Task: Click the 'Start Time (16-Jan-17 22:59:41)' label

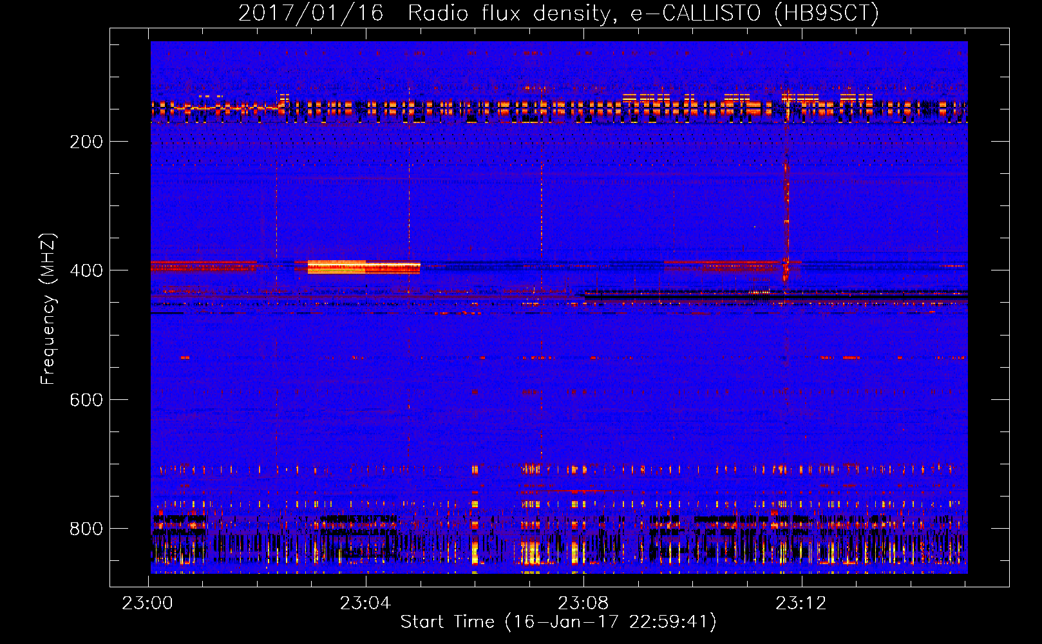Action: pyautogui.click(x=558, y=622)
